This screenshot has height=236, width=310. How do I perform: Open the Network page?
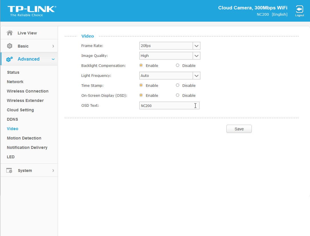tap(15, 82)
